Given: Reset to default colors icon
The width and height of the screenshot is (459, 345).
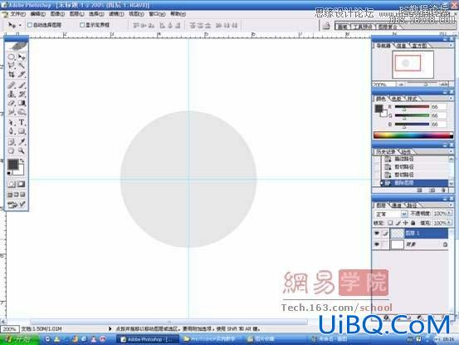Looking at the screenshot, I should (x=9, y=173).
